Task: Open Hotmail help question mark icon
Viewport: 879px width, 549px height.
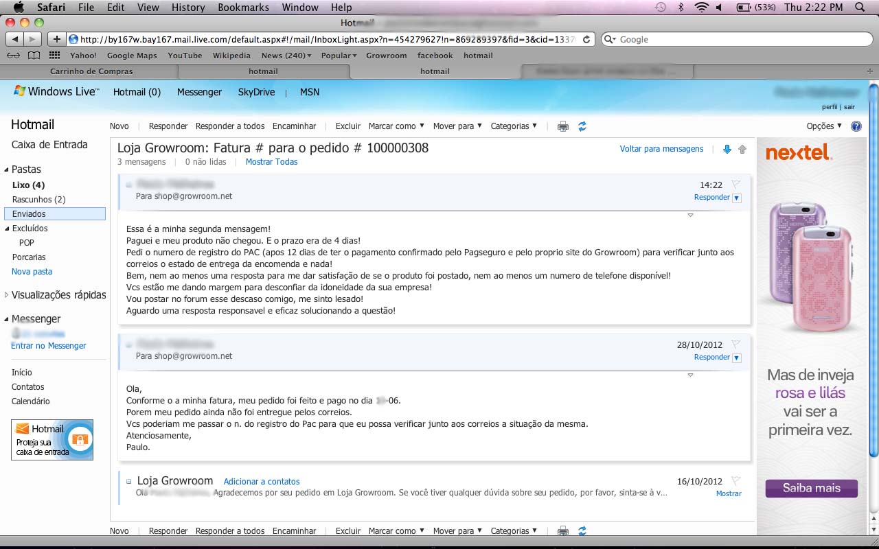Action: coord(856,126)
